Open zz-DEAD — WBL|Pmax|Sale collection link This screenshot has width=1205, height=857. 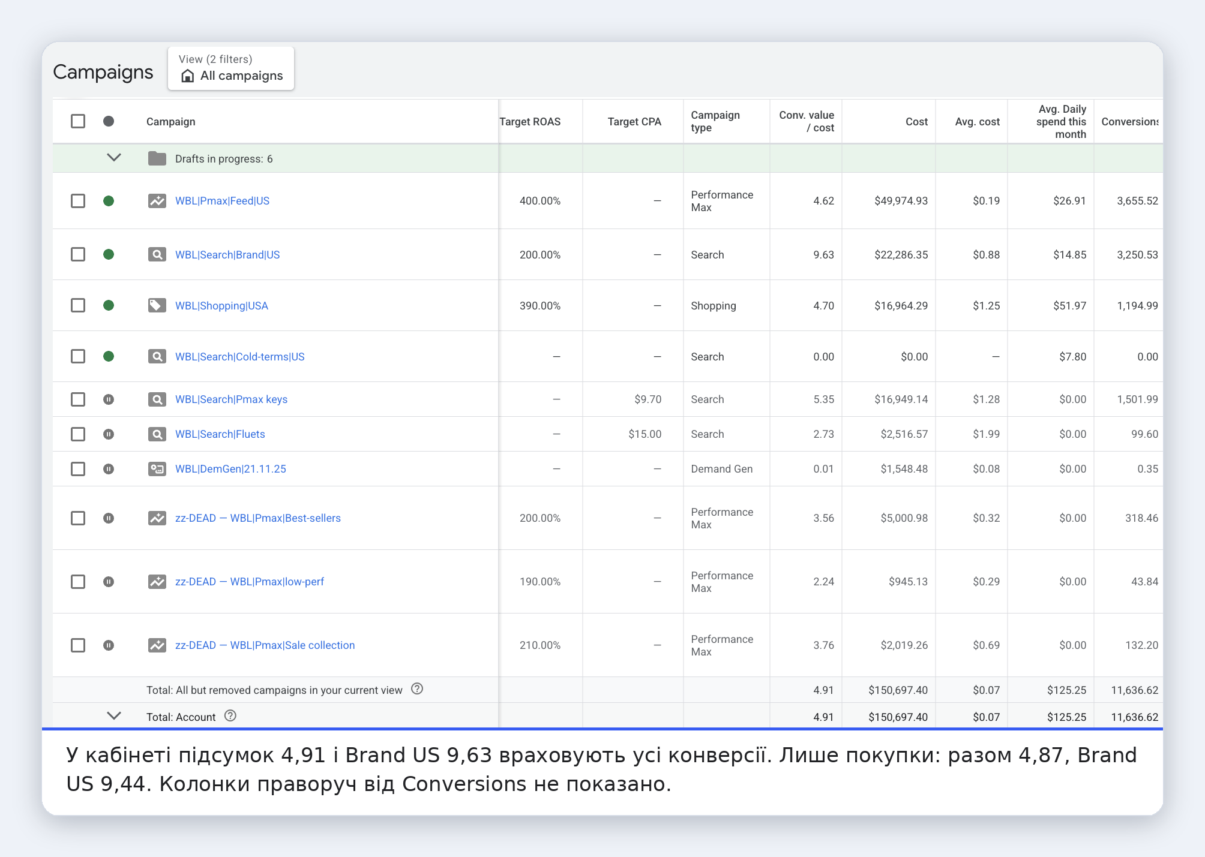tap(265, 645)
